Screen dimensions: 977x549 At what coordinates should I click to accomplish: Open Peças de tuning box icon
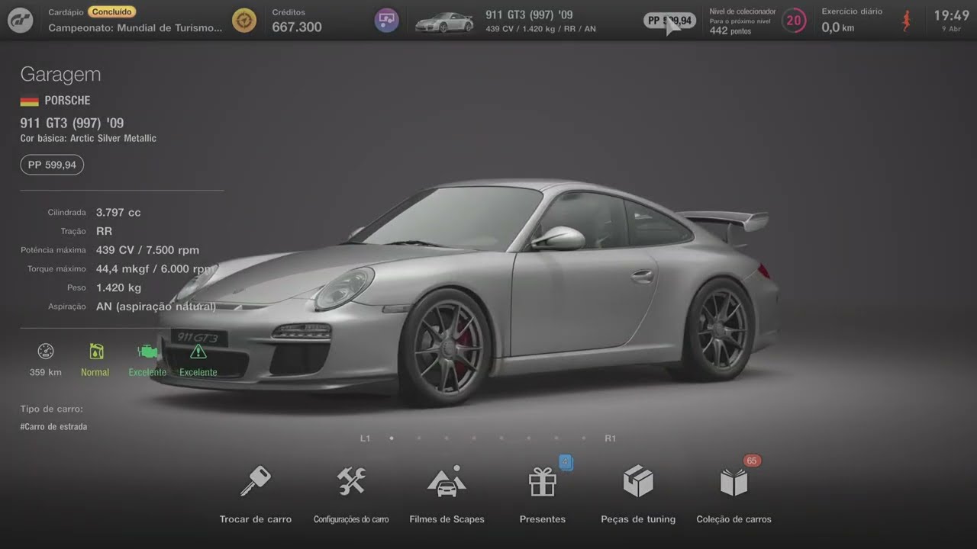coord(638,481)
